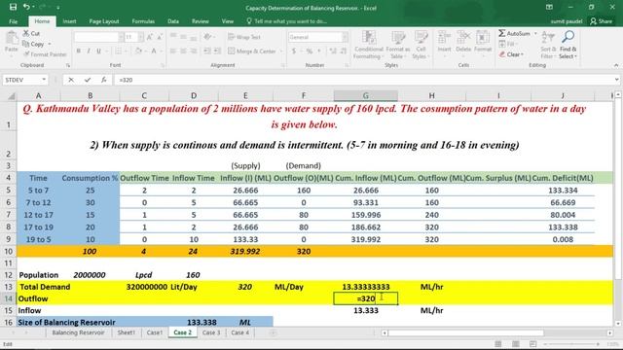Image resolution: width=623 pixels, height=350 pixels.
Task: Toggle Underline formatting
Action: coord(98,51)
